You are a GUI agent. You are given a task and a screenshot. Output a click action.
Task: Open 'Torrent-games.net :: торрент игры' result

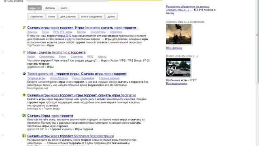77,74
